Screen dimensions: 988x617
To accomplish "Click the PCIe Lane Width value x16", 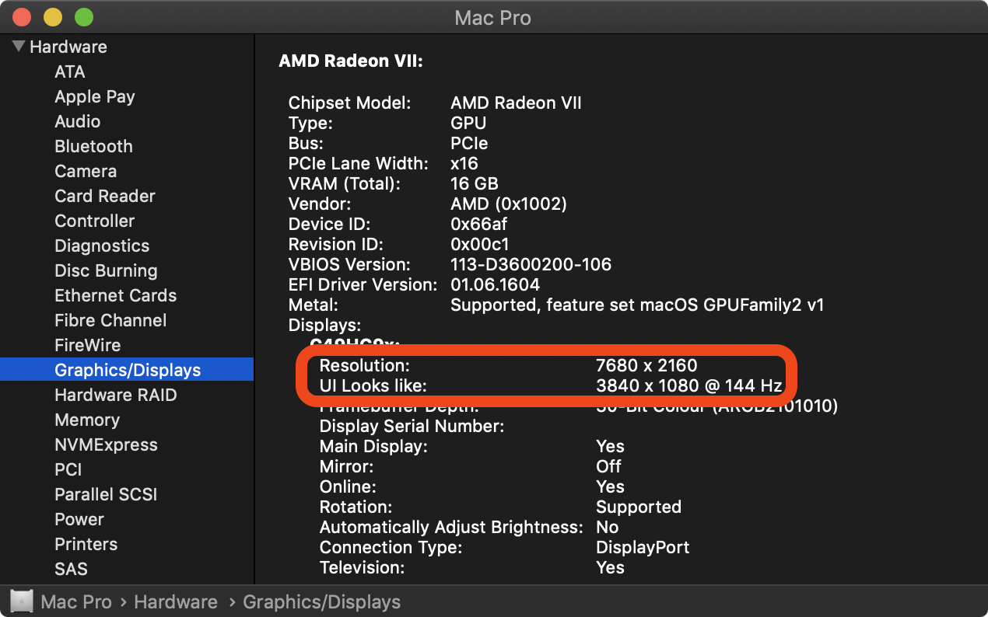I will [464, 163].
